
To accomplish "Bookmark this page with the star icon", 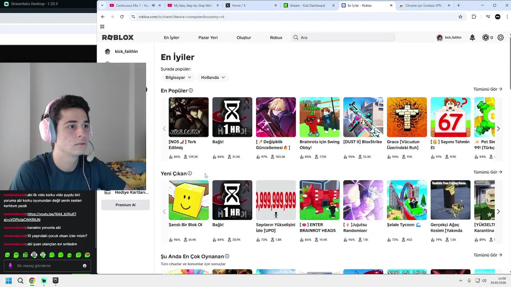I will [460, 17].
